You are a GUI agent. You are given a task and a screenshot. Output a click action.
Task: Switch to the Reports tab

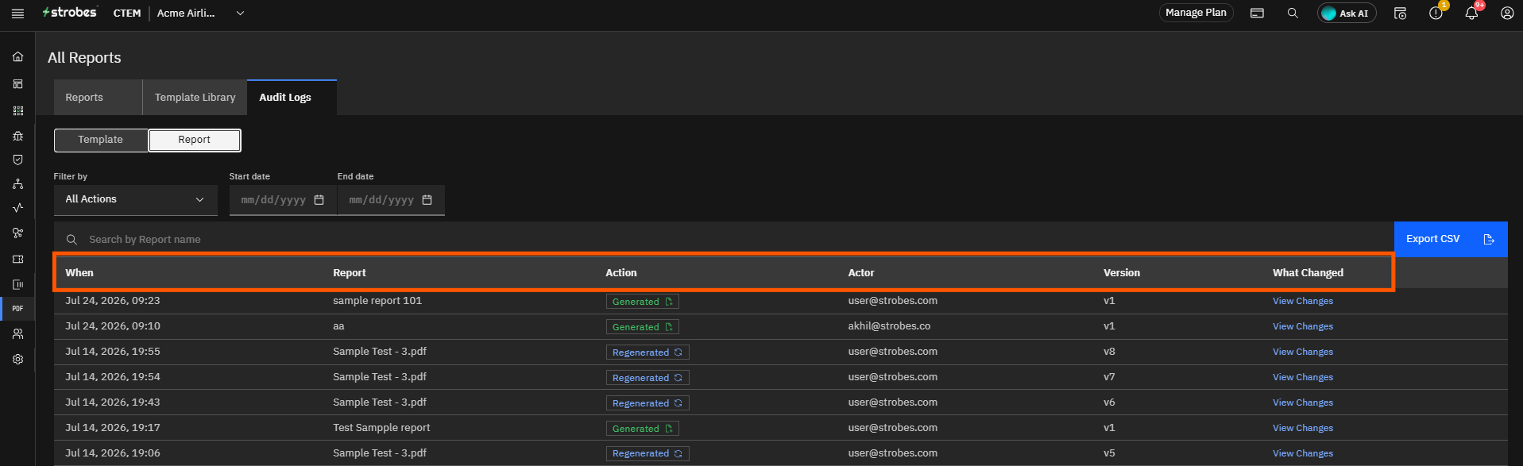tap(99, 98)
